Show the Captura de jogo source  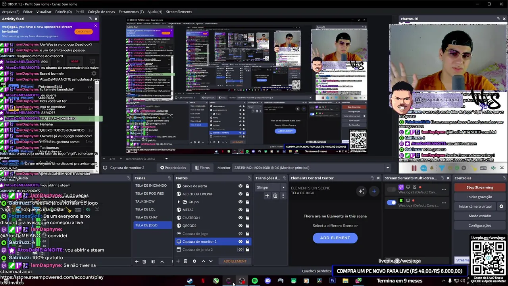pos(240,234)
